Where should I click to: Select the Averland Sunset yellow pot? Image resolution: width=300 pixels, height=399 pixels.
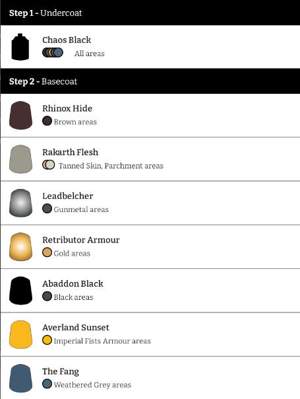tap(20, 334)
